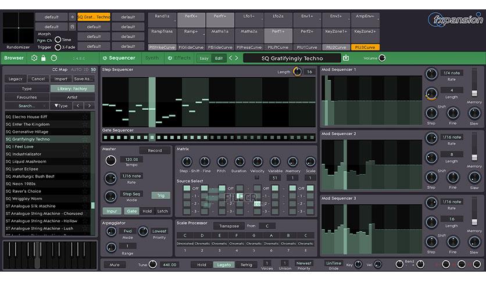Image resolution: width=486 pixels, height=281 pixels.
Task: Toggle the Effects power button
Action: pos(170,58)
